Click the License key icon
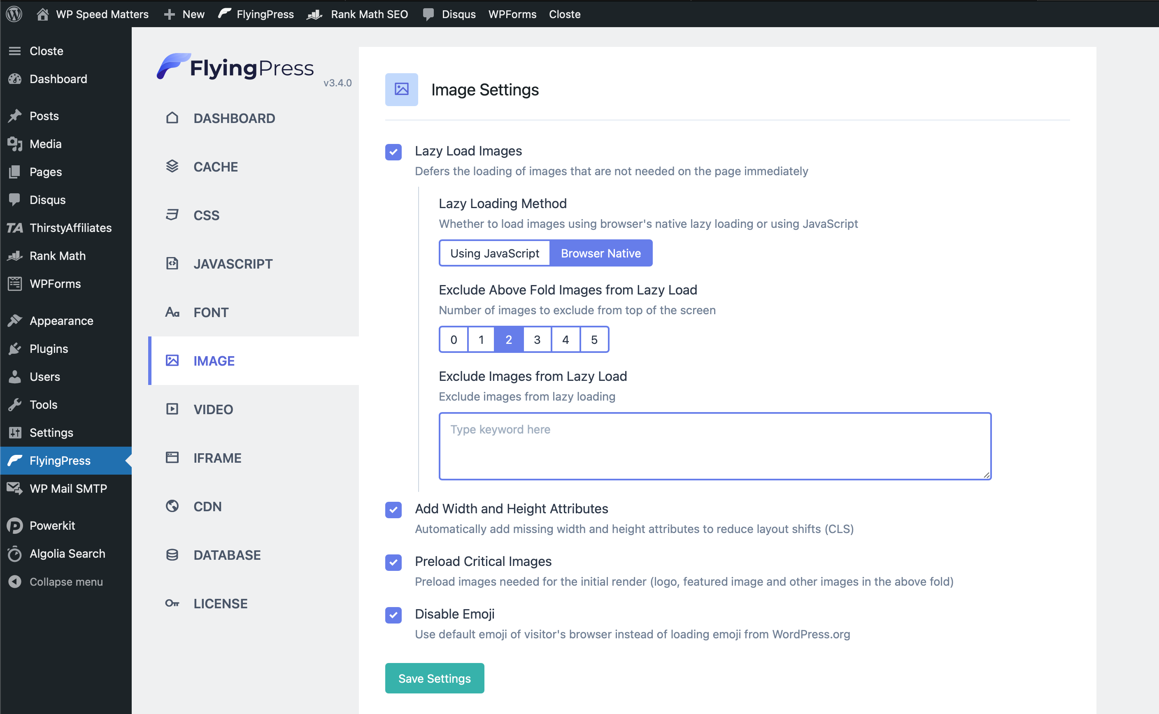The width and height of the screenshot is (1159, 714). pyautogui.click(x=172, y=603)
